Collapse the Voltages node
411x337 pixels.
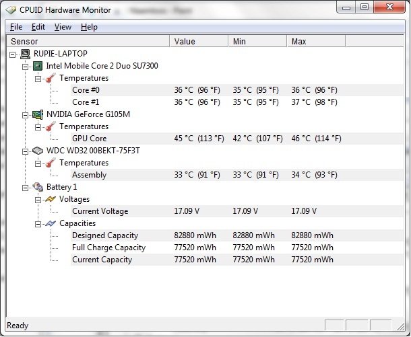tap(38, 200)
